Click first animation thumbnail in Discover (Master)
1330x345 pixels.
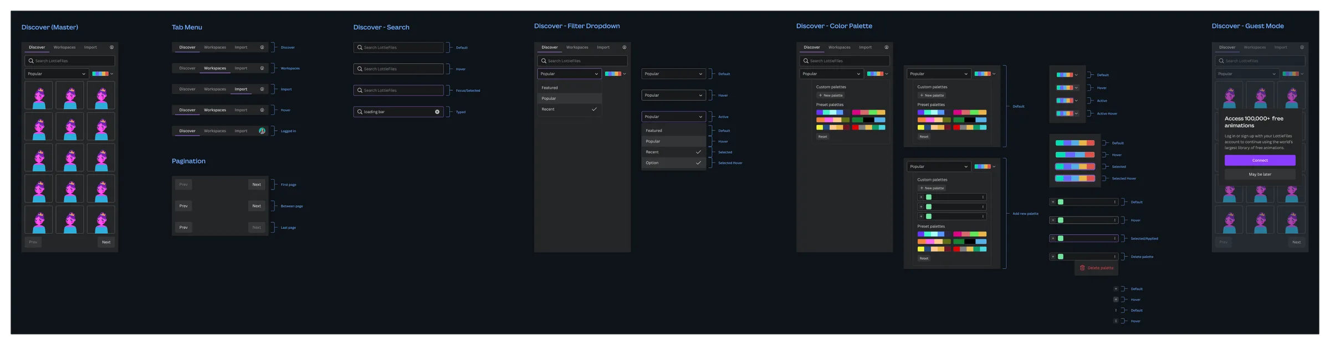coord(39,96)
